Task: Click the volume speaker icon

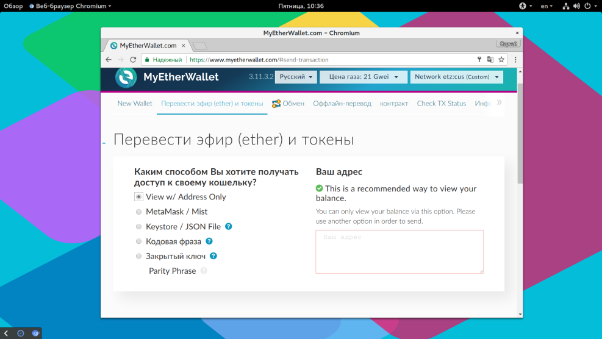Action: (576, 5)
